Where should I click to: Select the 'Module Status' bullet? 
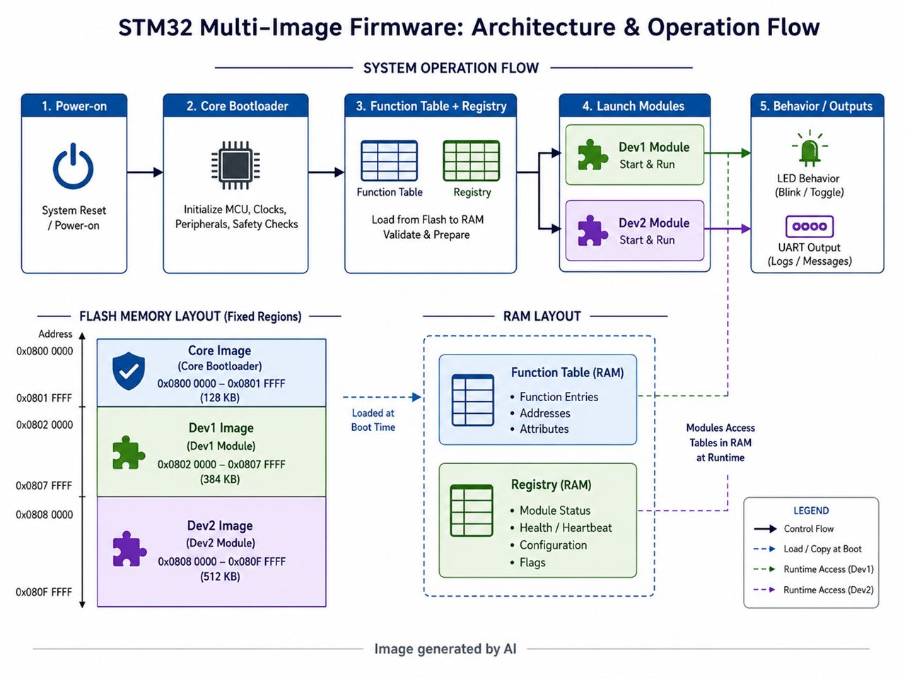[550, 511]
